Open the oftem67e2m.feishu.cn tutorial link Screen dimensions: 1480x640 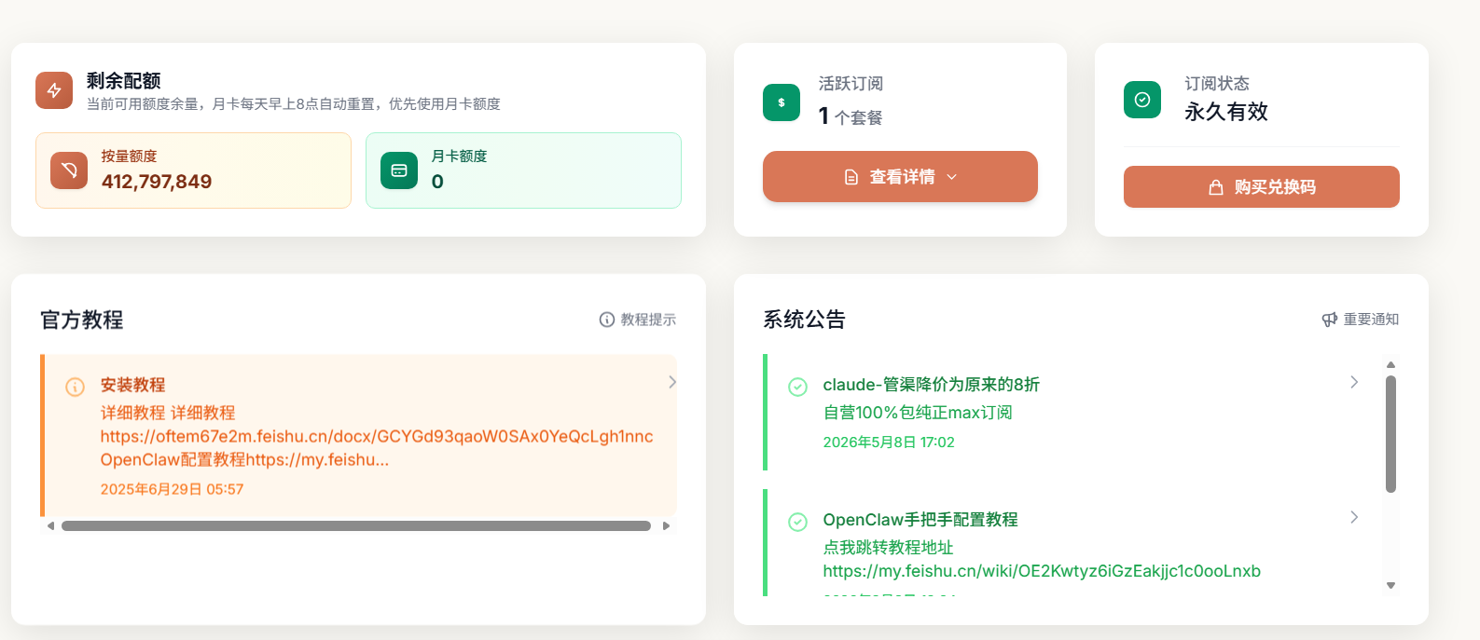pos(377,436)
